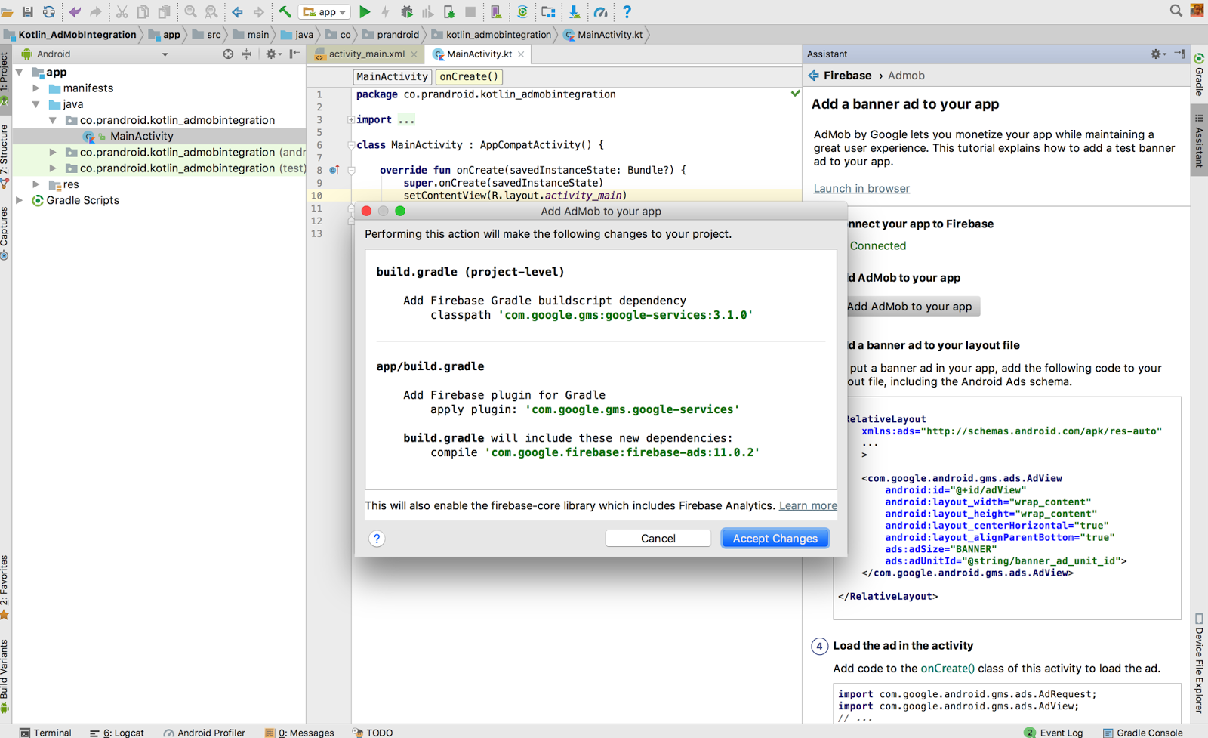
Task: Run the app with the green play button
Action: pos(365,11)
